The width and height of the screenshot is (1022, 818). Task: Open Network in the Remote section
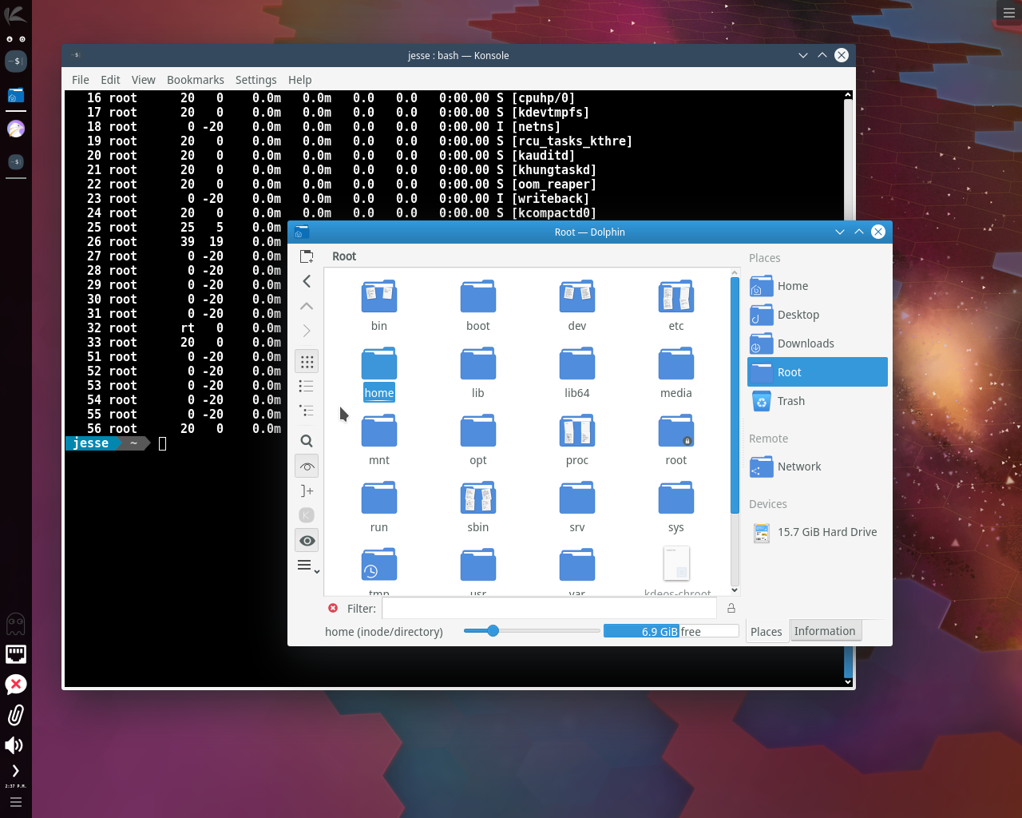coord(818,467)
